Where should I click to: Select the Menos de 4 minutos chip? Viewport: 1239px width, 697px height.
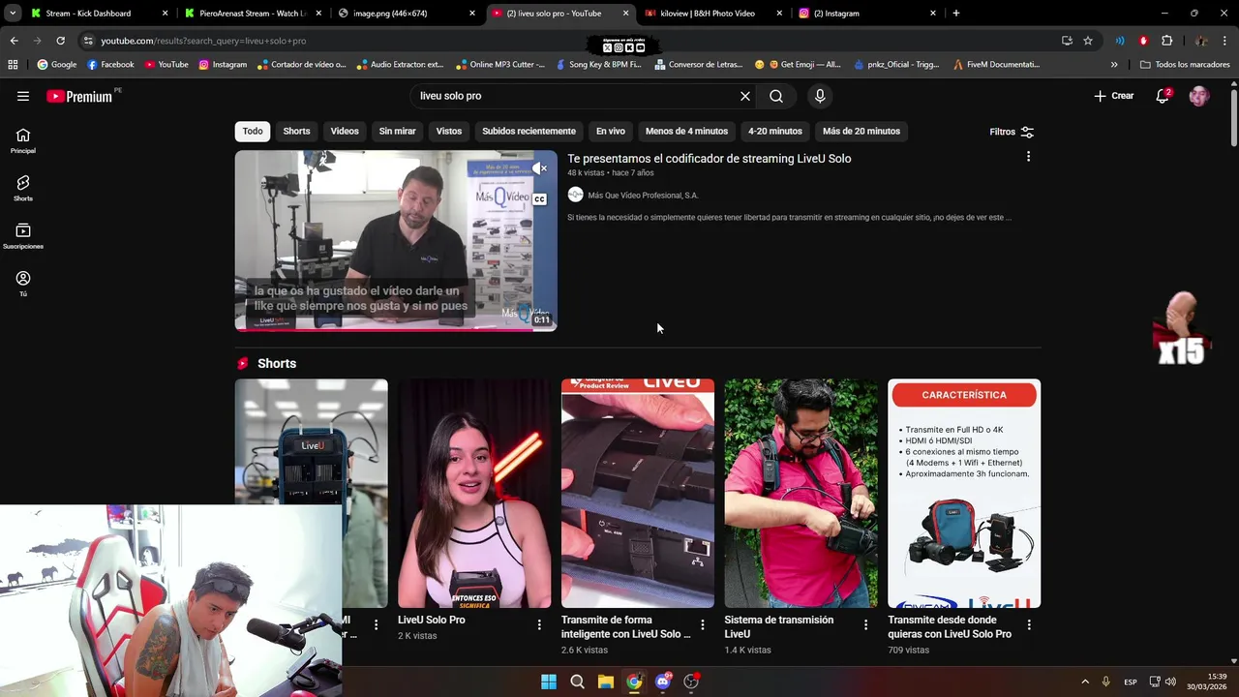click(686, 131)
